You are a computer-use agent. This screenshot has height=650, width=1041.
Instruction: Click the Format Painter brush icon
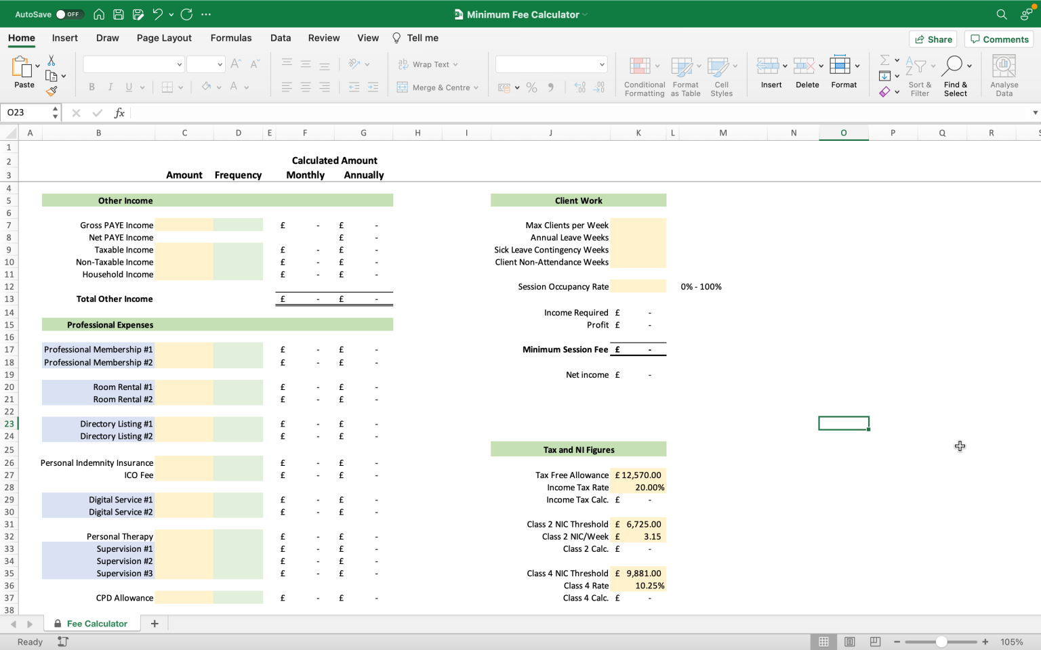coord(52,91)
